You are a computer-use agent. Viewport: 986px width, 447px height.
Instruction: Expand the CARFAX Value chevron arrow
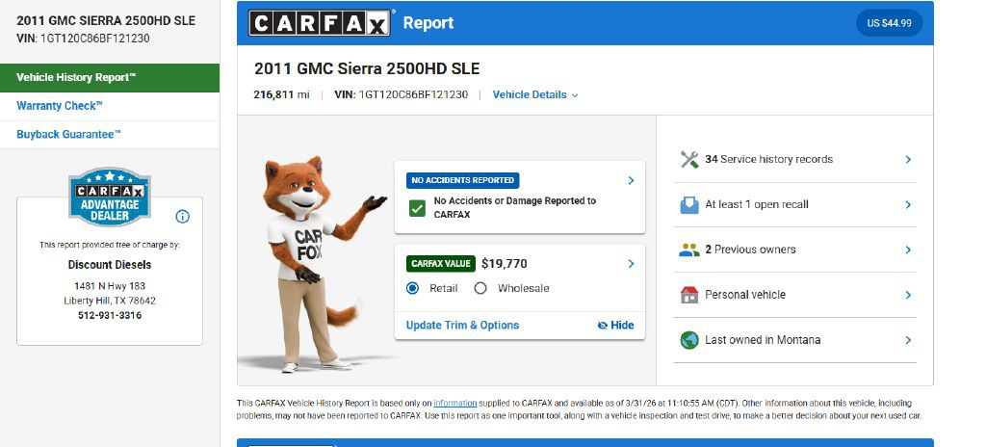(x=631, y=264)
